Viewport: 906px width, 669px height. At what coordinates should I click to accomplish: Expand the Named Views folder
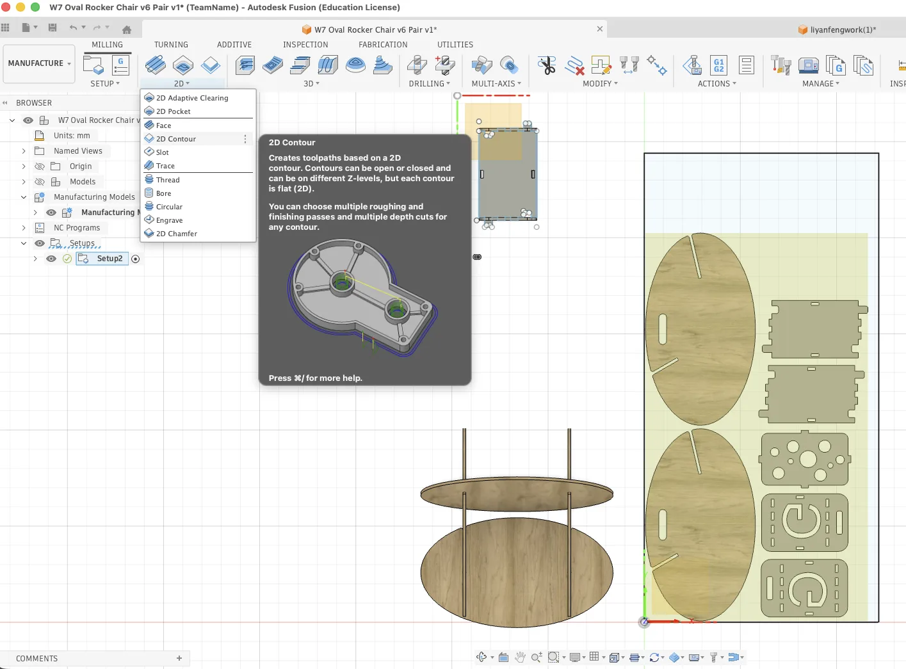(x=24, y=150)
